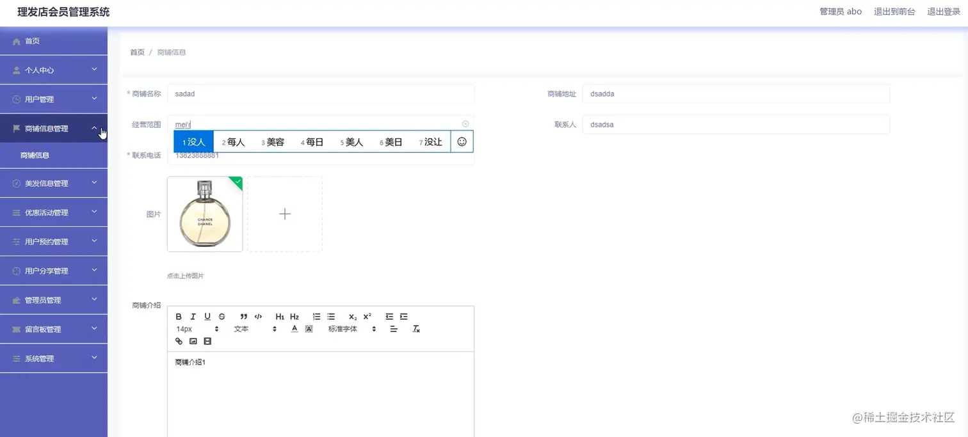
Task: Apply Heading 1 style
Action: [280, 317]
